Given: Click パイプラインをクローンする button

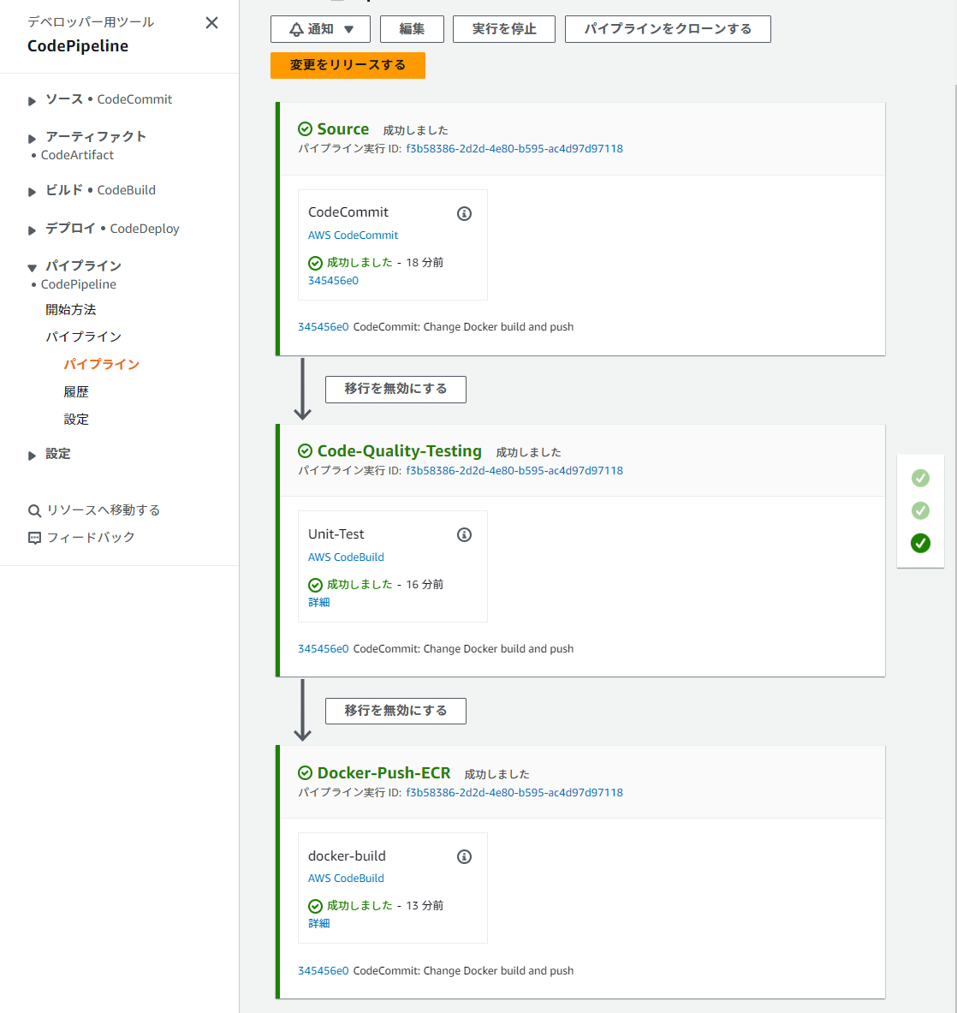Looking at the screenshot, I should pyautogui.click(x=668, y=29).
